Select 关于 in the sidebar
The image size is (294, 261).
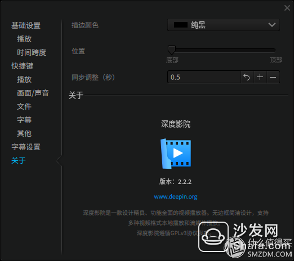(19, 160)
